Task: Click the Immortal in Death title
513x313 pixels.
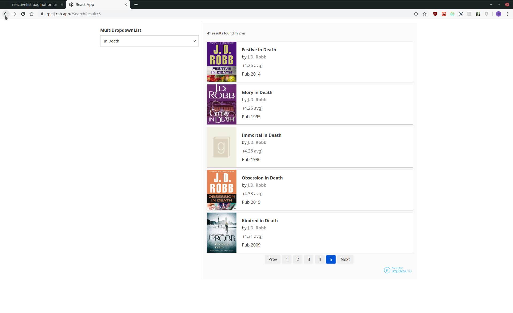Action: click(262, 135)
